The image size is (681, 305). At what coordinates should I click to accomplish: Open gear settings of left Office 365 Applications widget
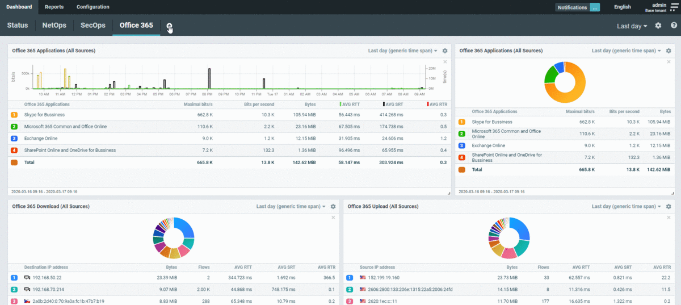[x=445, y=51]
